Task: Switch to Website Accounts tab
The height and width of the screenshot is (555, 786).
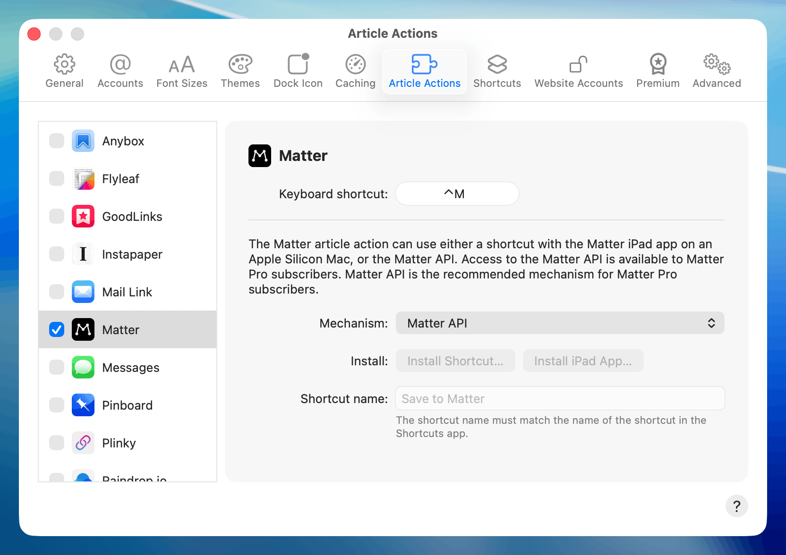Action: pos(579,71)
